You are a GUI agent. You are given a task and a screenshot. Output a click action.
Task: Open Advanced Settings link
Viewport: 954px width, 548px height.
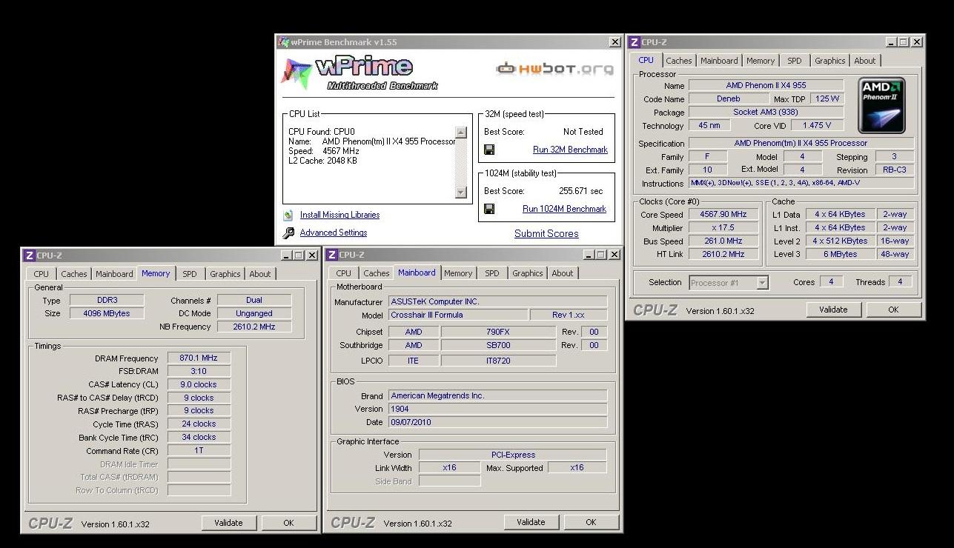tap(334, 233)
